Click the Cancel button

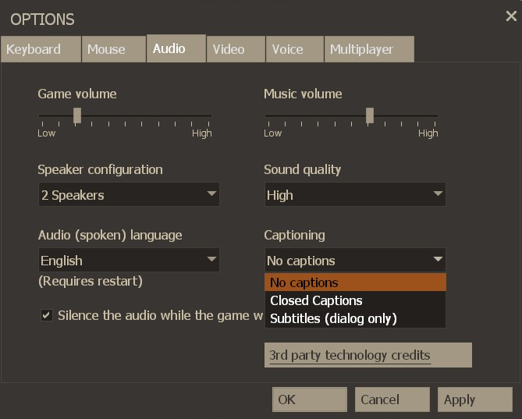click(x=392, y=399)
